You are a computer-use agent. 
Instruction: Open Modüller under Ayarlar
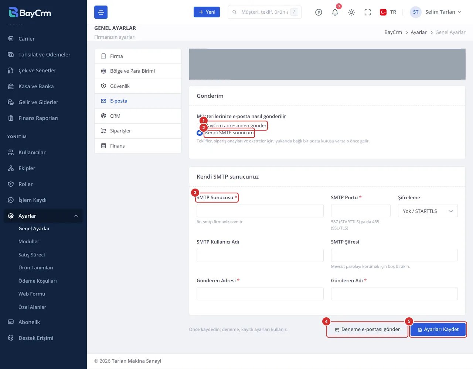click(x=29, y=241)
